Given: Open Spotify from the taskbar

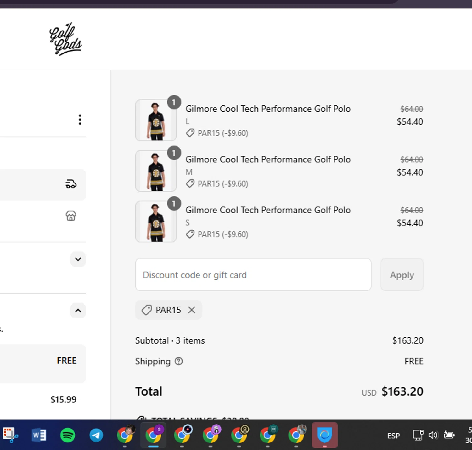Looking at the screenshot, I should [x=68, y=436].
